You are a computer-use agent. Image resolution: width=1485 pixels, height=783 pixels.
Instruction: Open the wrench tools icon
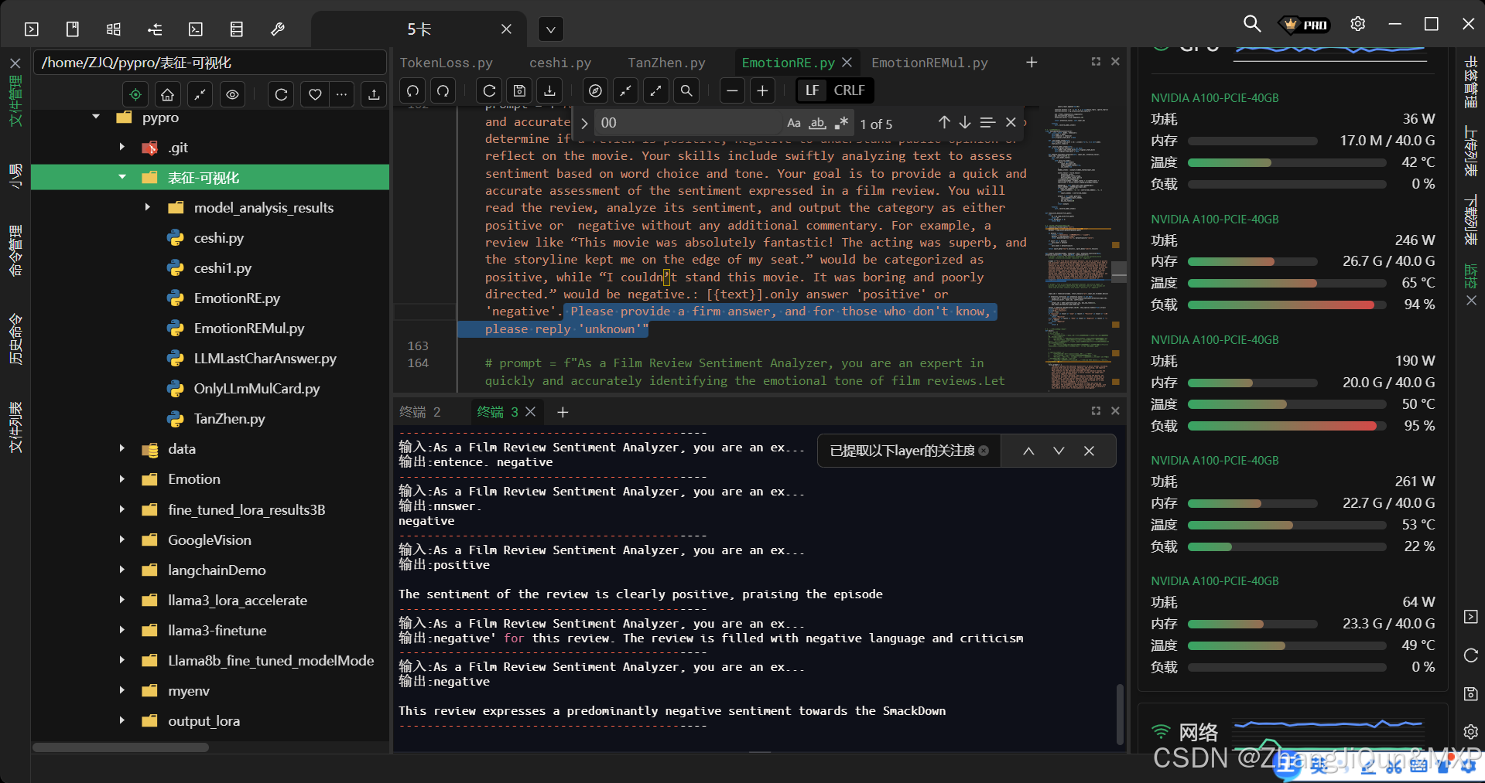278,29
